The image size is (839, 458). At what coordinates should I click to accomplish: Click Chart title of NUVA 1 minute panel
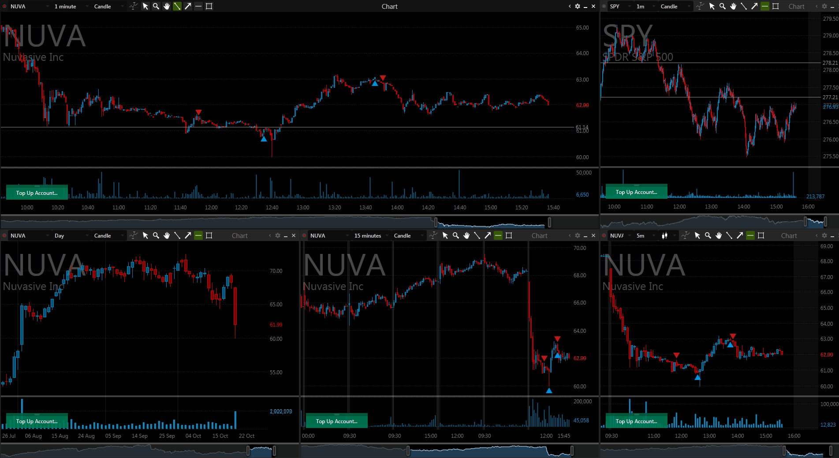(x=389, y=6)
